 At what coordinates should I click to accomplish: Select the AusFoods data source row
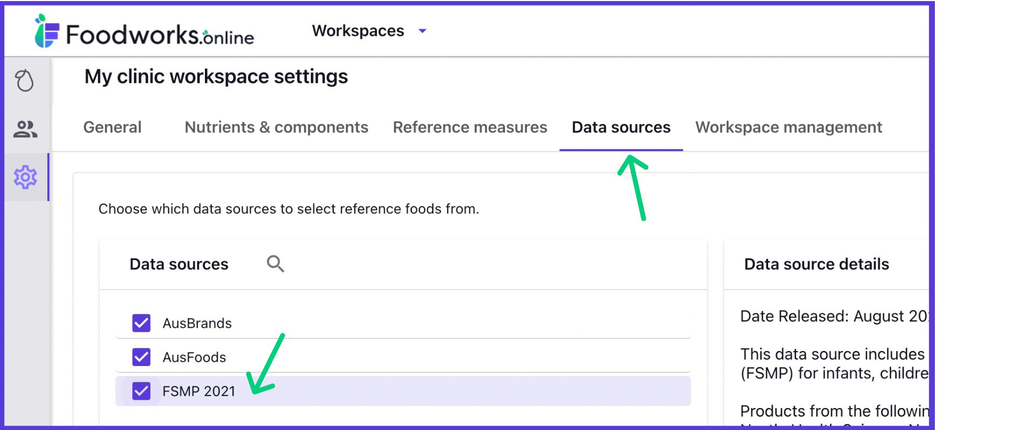[x=403, y=357]
